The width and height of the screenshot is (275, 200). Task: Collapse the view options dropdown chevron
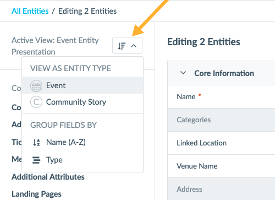tap(134, 46)
